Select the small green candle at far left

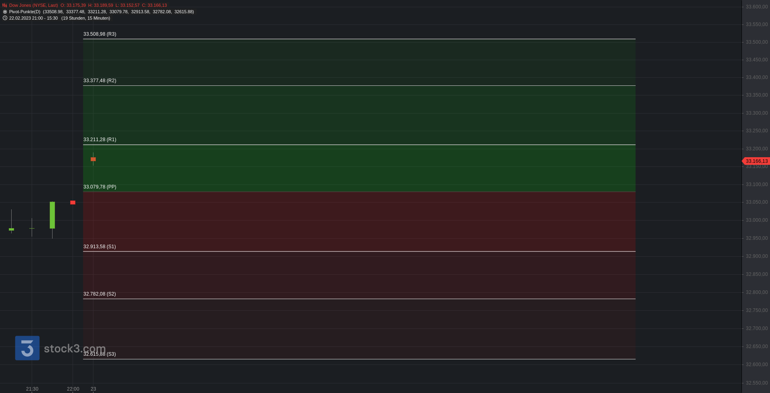11,229
